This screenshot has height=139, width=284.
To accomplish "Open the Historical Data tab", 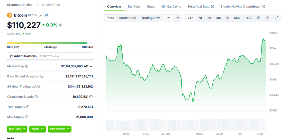I will coord(201,7).
